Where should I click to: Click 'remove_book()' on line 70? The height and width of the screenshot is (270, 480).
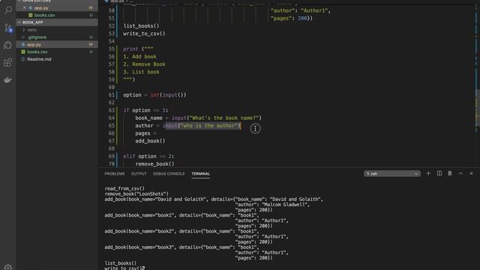coord(154,163)
